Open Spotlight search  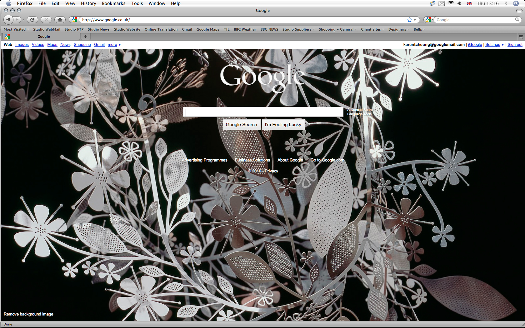(x=516, y=3)
